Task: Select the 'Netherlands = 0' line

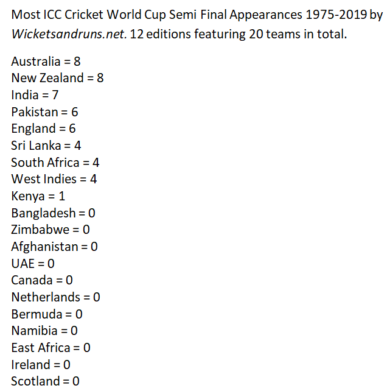Action: tap(56, 297)
